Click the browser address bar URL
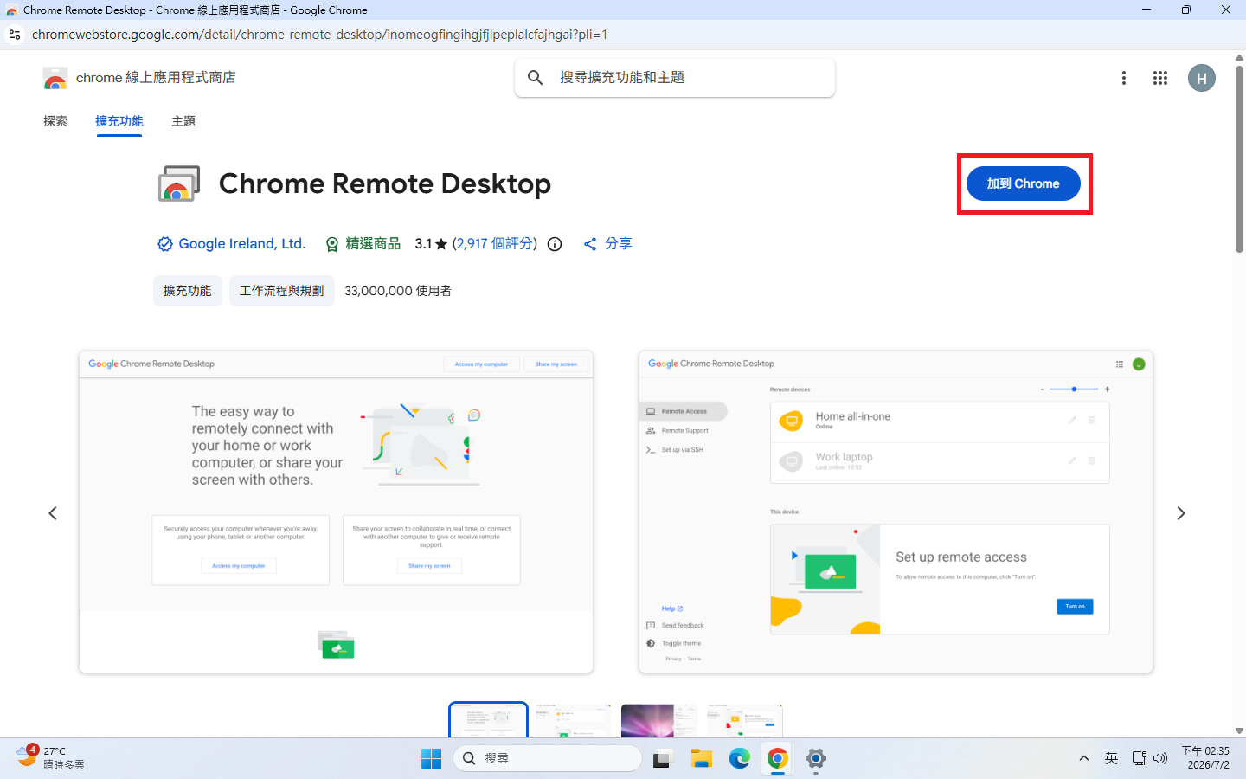Screen dimensions: 1246x779 pos(320,35)
